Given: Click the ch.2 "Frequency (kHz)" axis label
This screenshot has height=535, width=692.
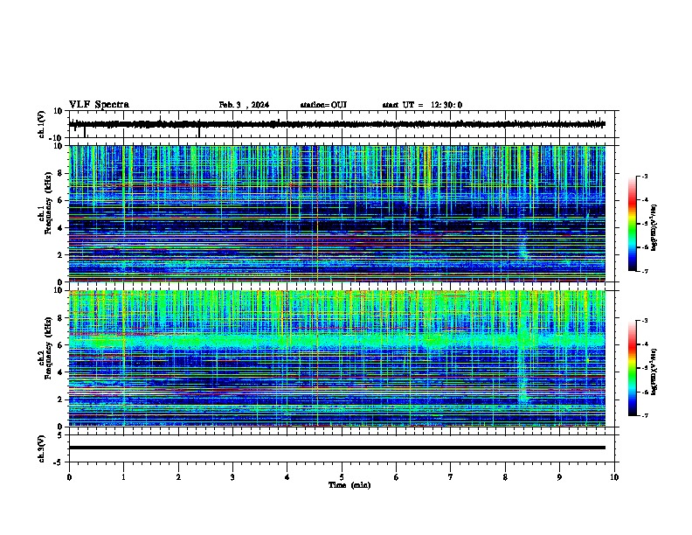Looking at the screenshot, I should click(x=46, y=348).
